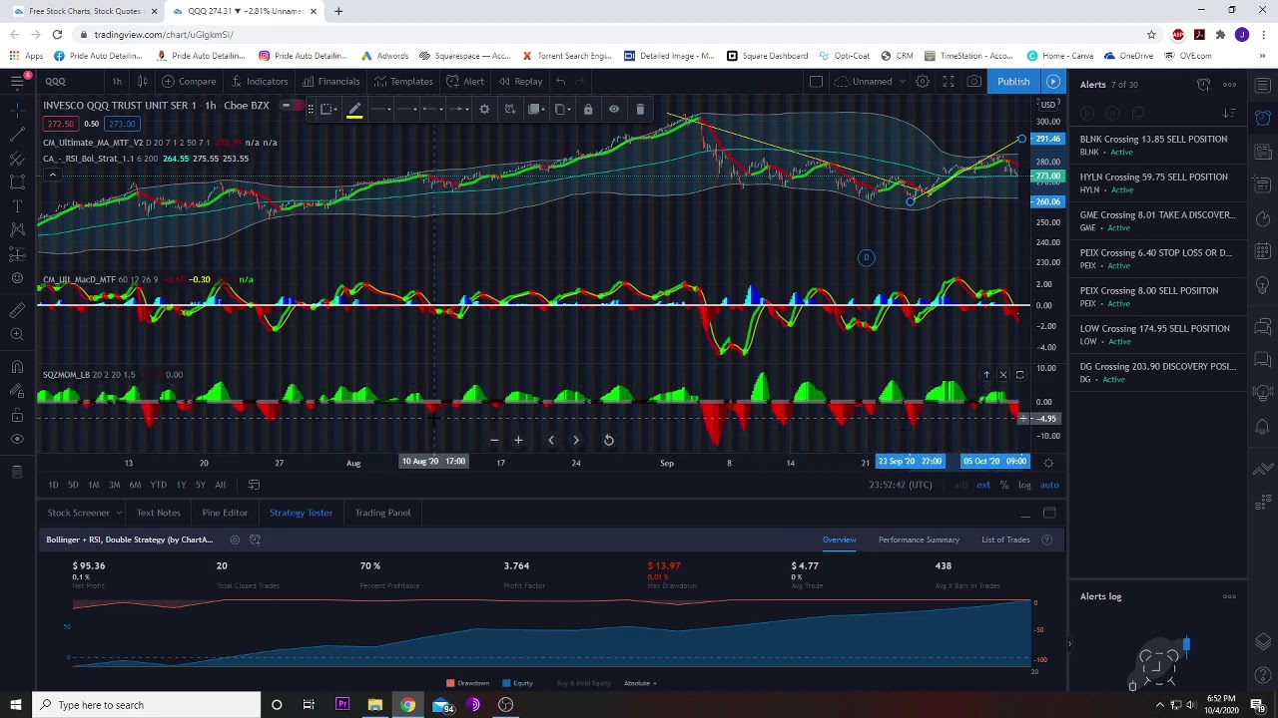Open indicator Templates
The width and height of the screenshot is (1278, 718).
pyautogui.click(x=402, y=82)
